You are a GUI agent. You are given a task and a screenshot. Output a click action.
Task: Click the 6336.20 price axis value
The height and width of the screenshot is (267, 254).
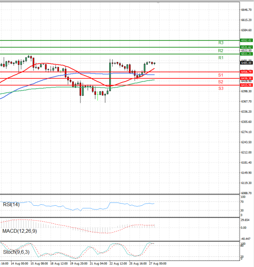[x=246, y=112]
